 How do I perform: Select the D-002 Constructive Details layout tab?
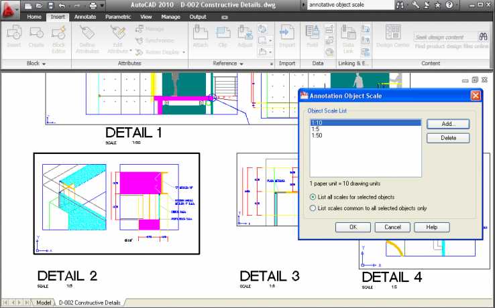(x=90, y=303)
